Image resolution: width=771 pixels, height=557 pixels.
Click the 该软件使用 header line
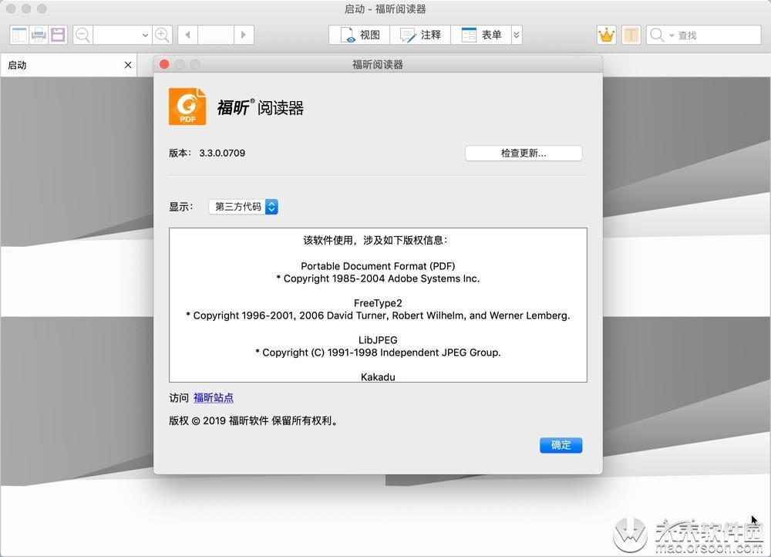pos(375,240)
